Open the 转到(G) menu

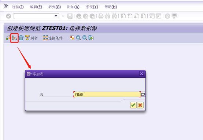tap(55, 7)
